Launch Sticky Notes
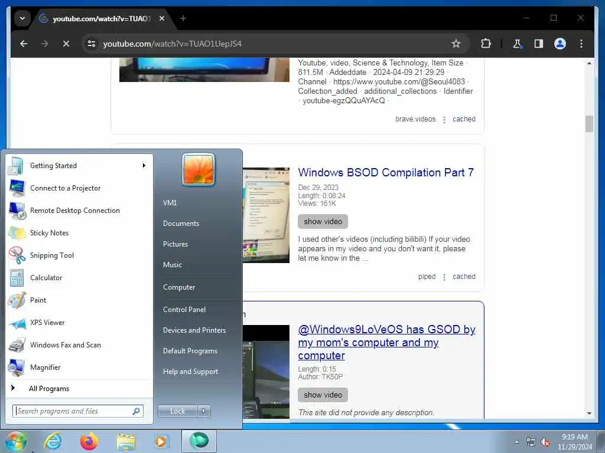Image resolution: width=605 pixels, height=453 pixels. point(79,232)
